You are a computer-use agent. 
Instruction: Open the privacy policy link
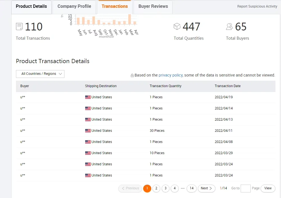tap(170, 75)
